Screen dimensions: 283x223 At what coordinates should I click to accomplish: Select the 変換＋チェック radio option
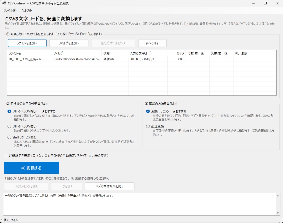(148, 111)
